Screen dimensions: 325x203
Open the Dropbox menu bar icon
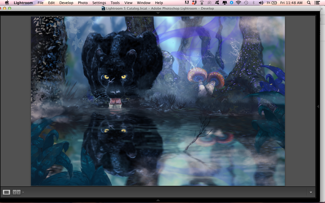(x=194, y=3)
